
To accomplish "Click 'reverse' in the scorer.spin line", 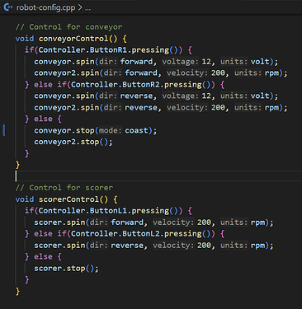I will (127, 246).
